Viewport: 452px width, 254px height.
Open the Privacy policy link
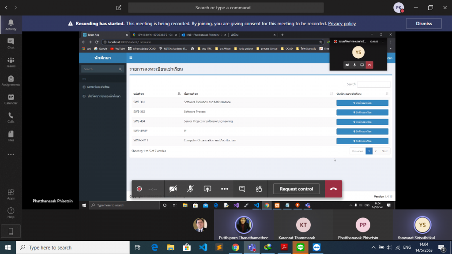click(x=342, y=24)
